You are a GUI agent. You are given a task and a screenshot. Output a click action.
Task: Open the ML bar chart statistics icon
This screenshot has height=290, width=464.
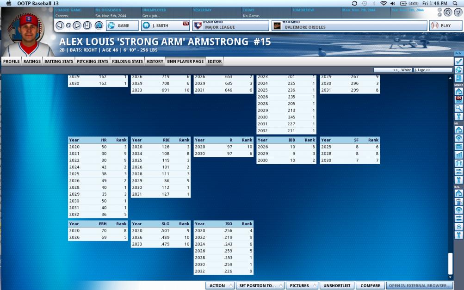(x=458, y=154)
